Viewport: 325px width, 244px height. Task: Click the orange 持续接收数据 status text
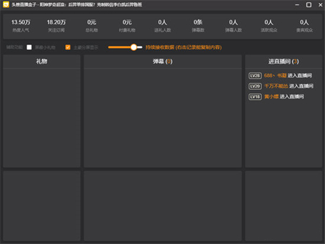pos(183,47)
